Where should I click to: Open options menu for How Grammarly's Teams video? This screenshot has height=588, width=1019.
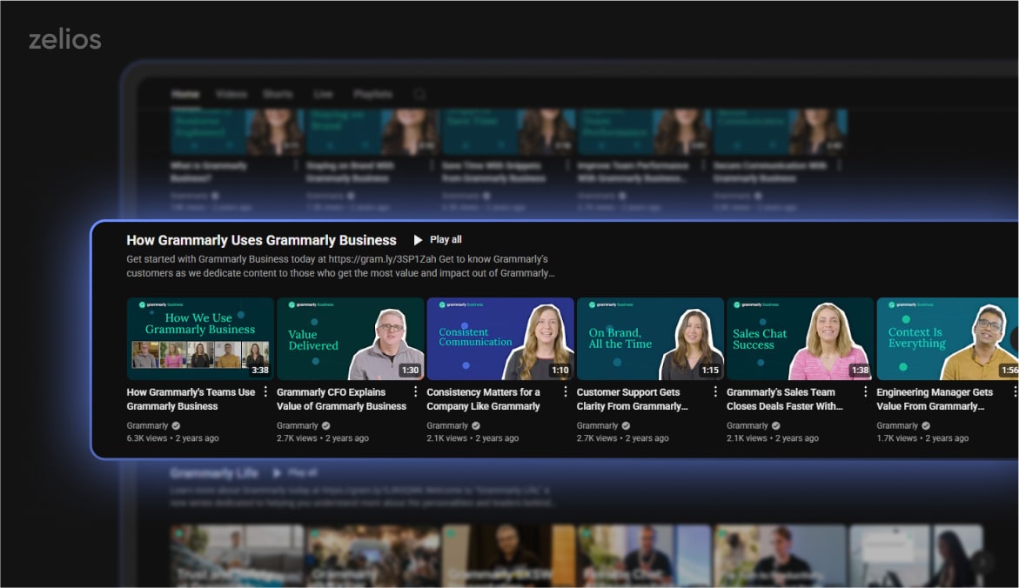[265, 392]
